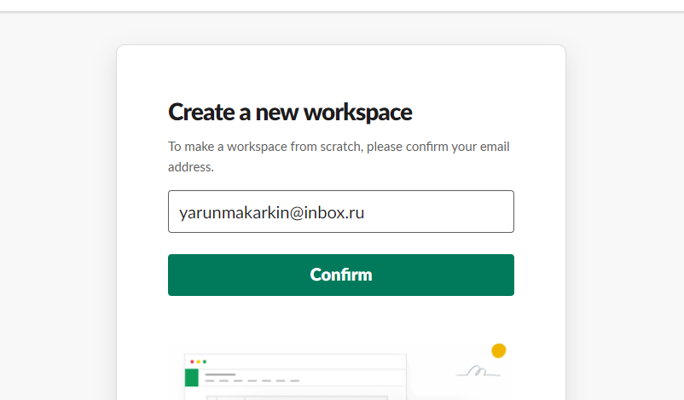Click the 'Create a new workspace' heading
The width and height of the screenshot is (684, 400).
(x=290, y=112)
